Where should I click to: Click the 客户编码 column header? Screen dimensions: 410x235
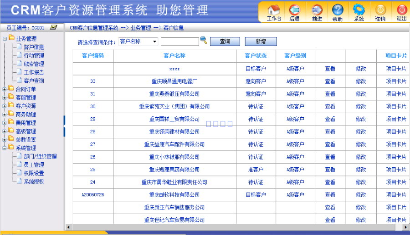point(93,55)
